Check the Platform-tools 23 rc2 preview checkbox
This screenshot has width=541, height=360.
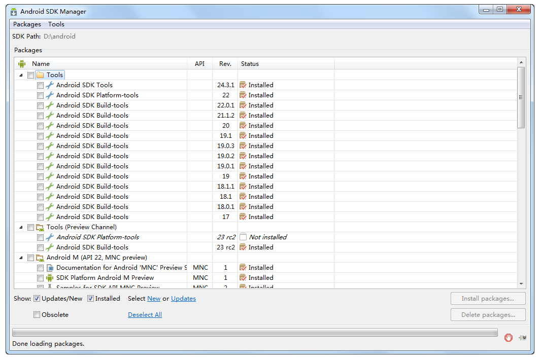click(x=41, y=238)
